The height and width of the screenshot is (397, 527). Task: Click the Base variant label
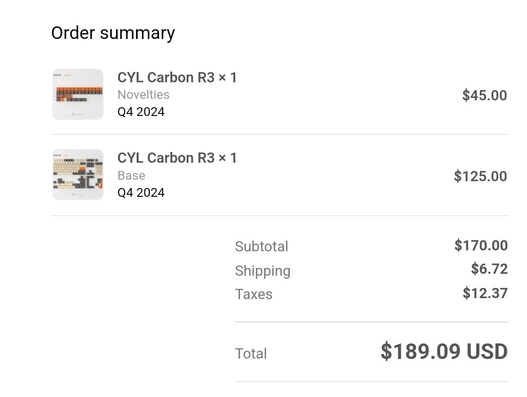pyautogui.click(x=131, y=175)
